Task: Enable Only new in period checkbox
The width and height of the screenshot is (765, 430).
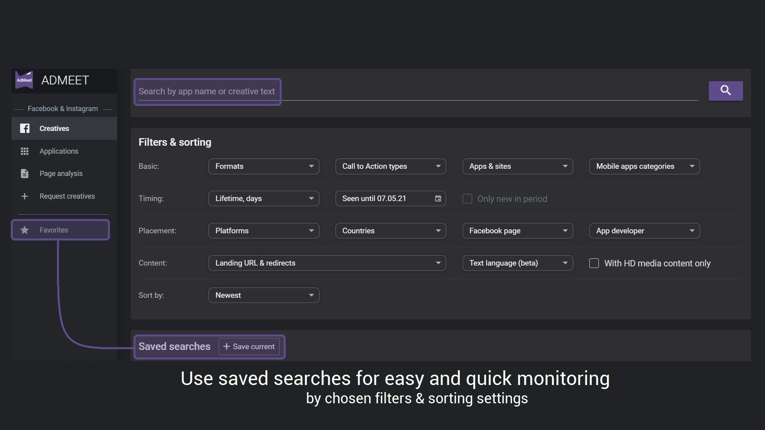Action: coord(467,199)
